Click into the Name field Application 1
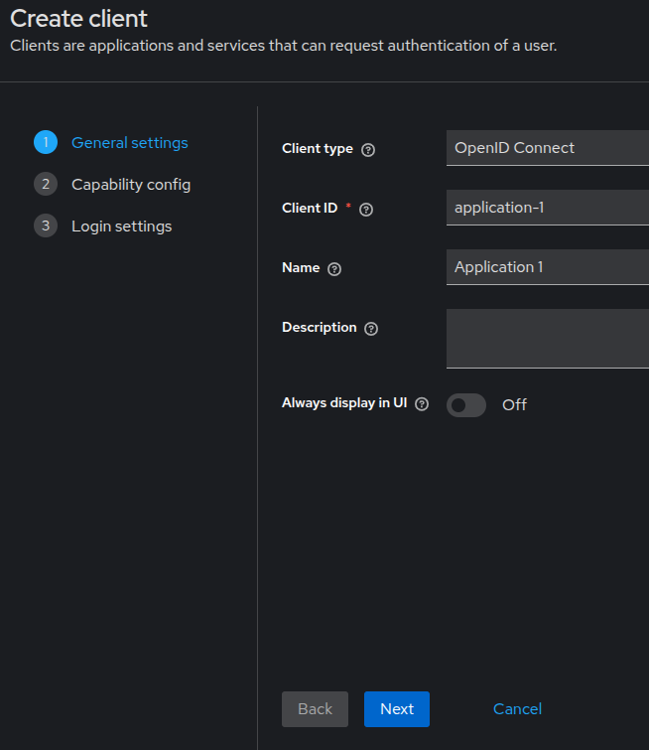This screenshot has width=649, height=750. click(548, 267)
